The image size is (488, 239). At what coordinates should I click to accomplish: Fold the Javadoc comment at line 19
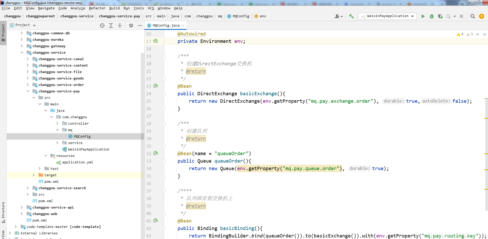pyautogui.click(x=164, y=56)
